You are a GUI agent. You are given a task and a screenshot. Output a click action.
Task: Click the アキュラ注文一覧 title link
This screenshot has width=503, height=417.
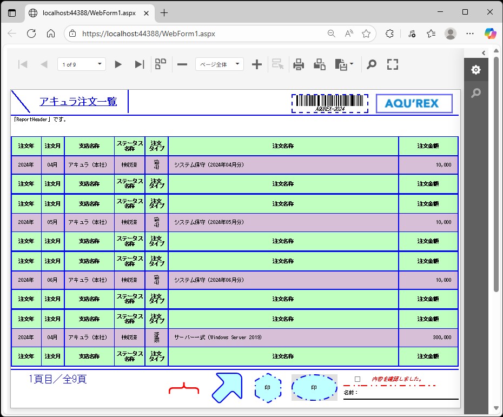coord(78,101)
